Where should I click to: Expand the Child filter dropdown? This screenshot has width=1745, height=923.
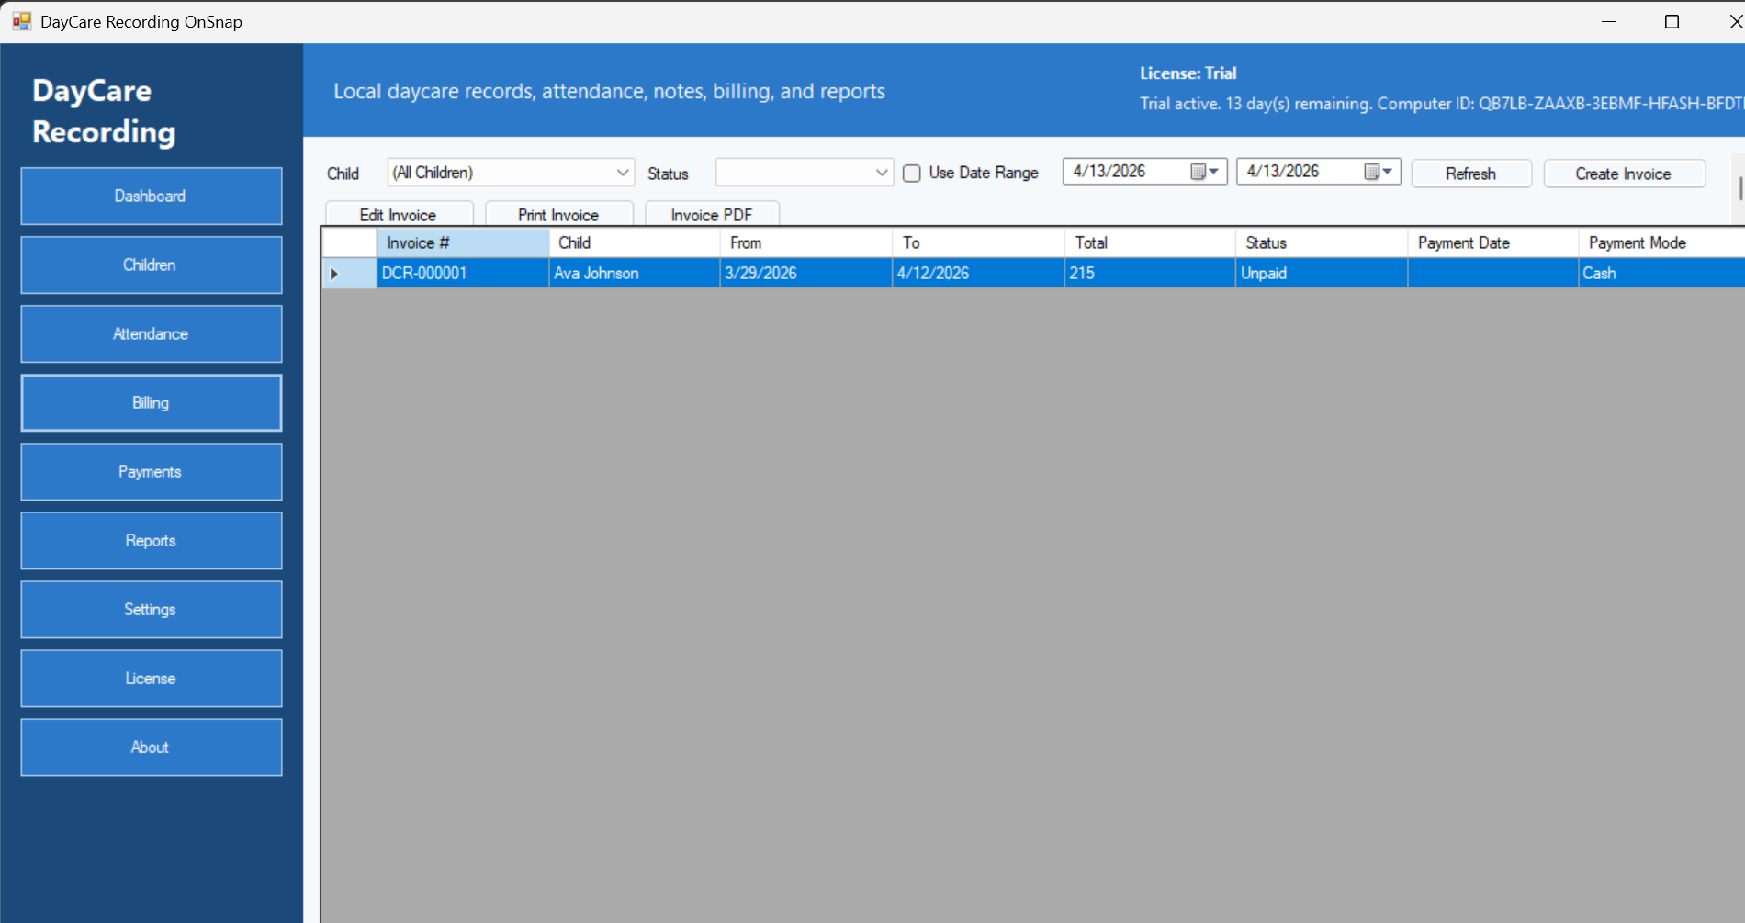tap(622, 173)
